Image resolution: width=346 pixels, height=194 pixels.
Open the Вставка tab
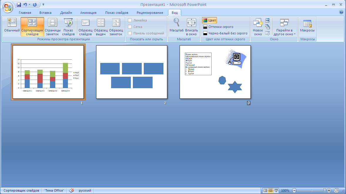[46, 13]
